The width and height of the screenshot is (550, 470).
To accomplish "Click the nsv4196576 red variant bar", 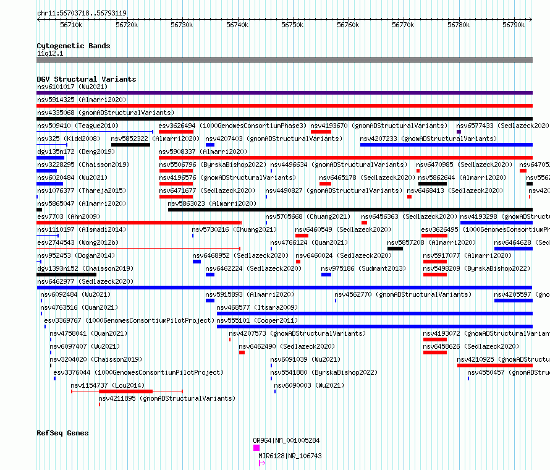I will coord(176,184).
